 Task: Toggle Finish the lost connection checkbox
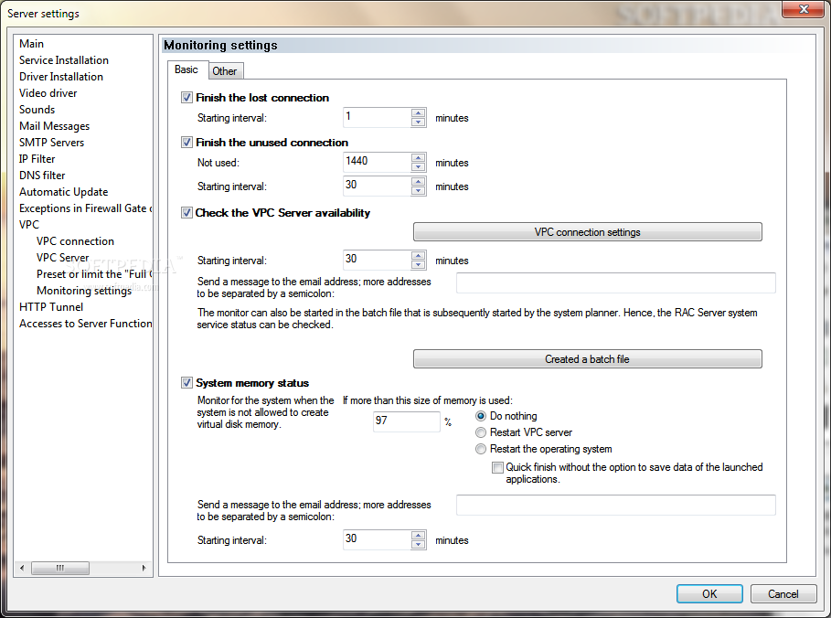pyautogui.click(x=186, y=98)
